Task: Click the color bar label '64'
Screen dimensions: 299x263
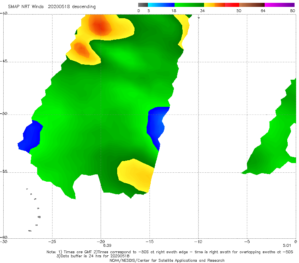Action: click(x=263, y=11)
